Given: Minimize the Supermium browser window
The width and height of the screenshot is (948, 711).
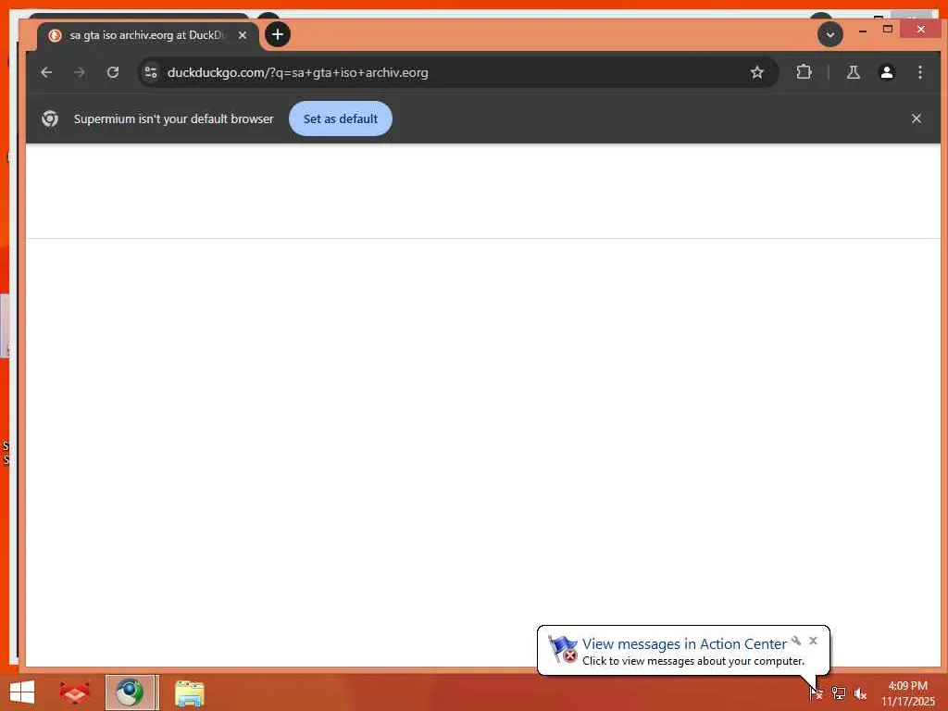Looking at the screenshot, I should tap(863, 30).
